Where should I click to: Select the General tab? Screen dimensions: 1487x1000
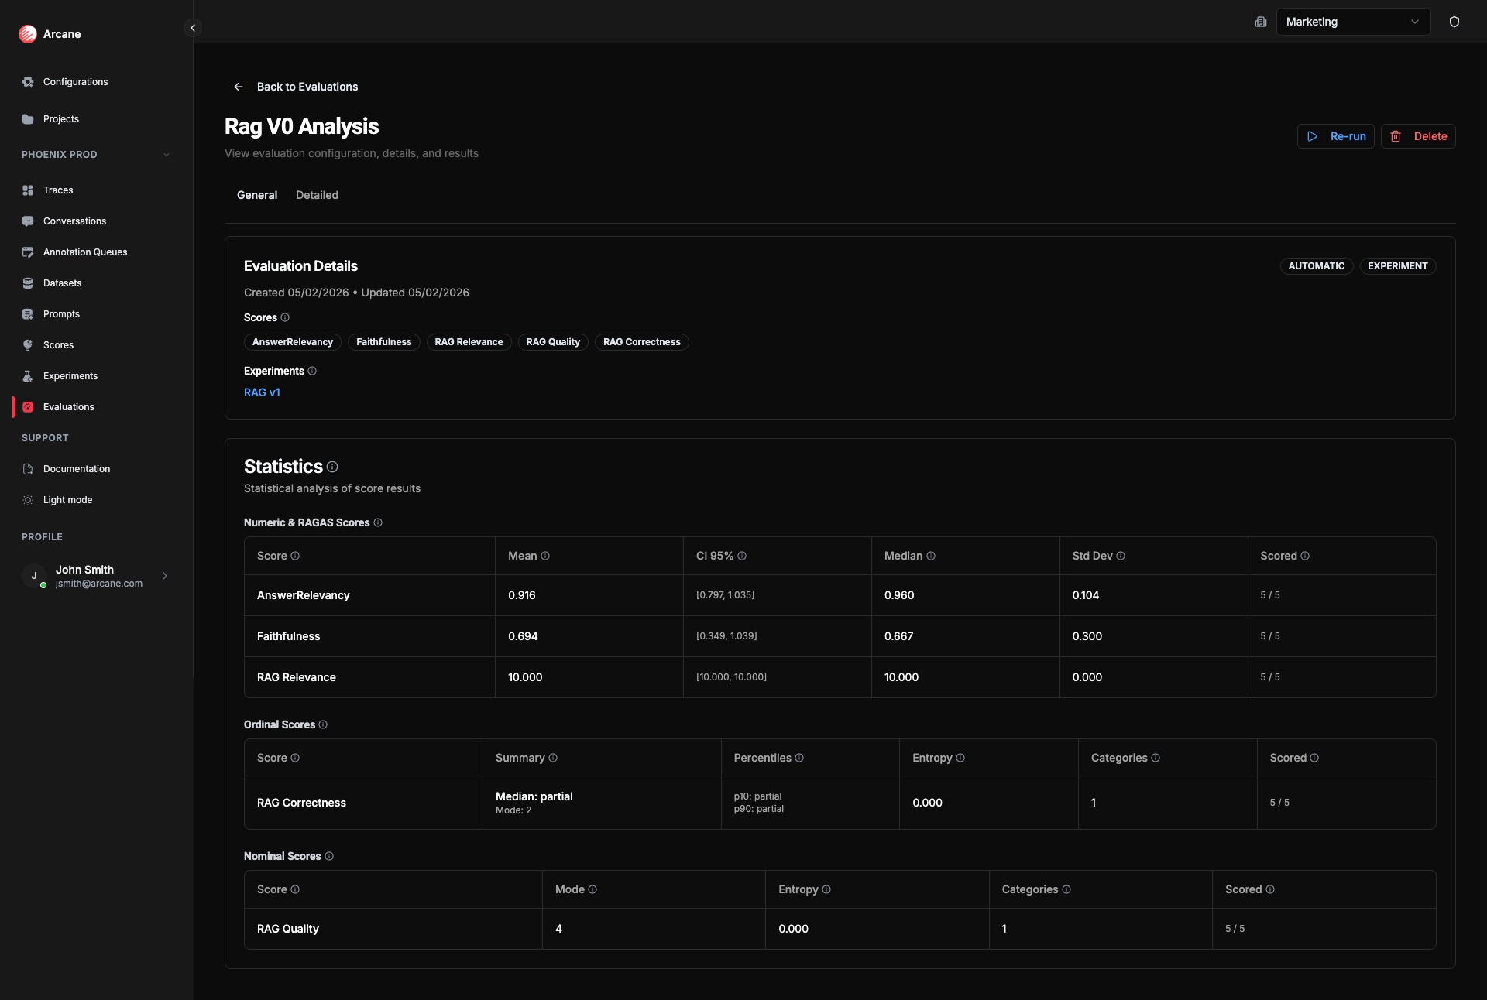(x=256, y=195)
